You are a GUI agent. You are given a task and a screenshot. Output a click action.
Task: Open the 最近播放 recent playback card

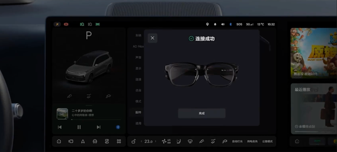pos(314,109)
